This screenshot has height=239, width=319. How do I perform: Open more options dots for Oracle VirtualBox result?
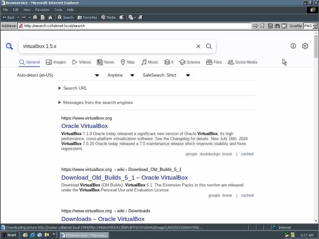pos(237,154)
